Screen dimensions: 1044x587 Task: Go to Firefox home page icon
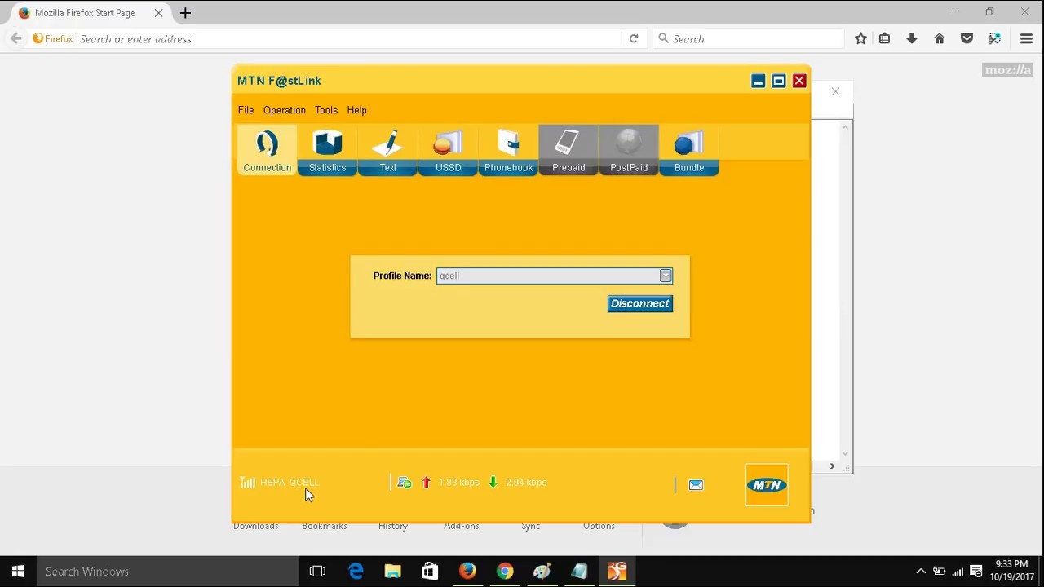[940, 38]
